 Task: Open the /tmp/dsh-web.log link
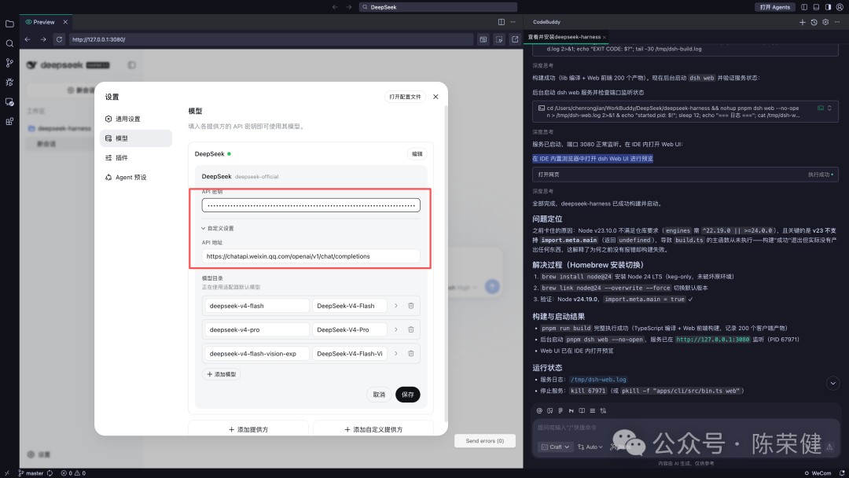(x=598, y=380)
